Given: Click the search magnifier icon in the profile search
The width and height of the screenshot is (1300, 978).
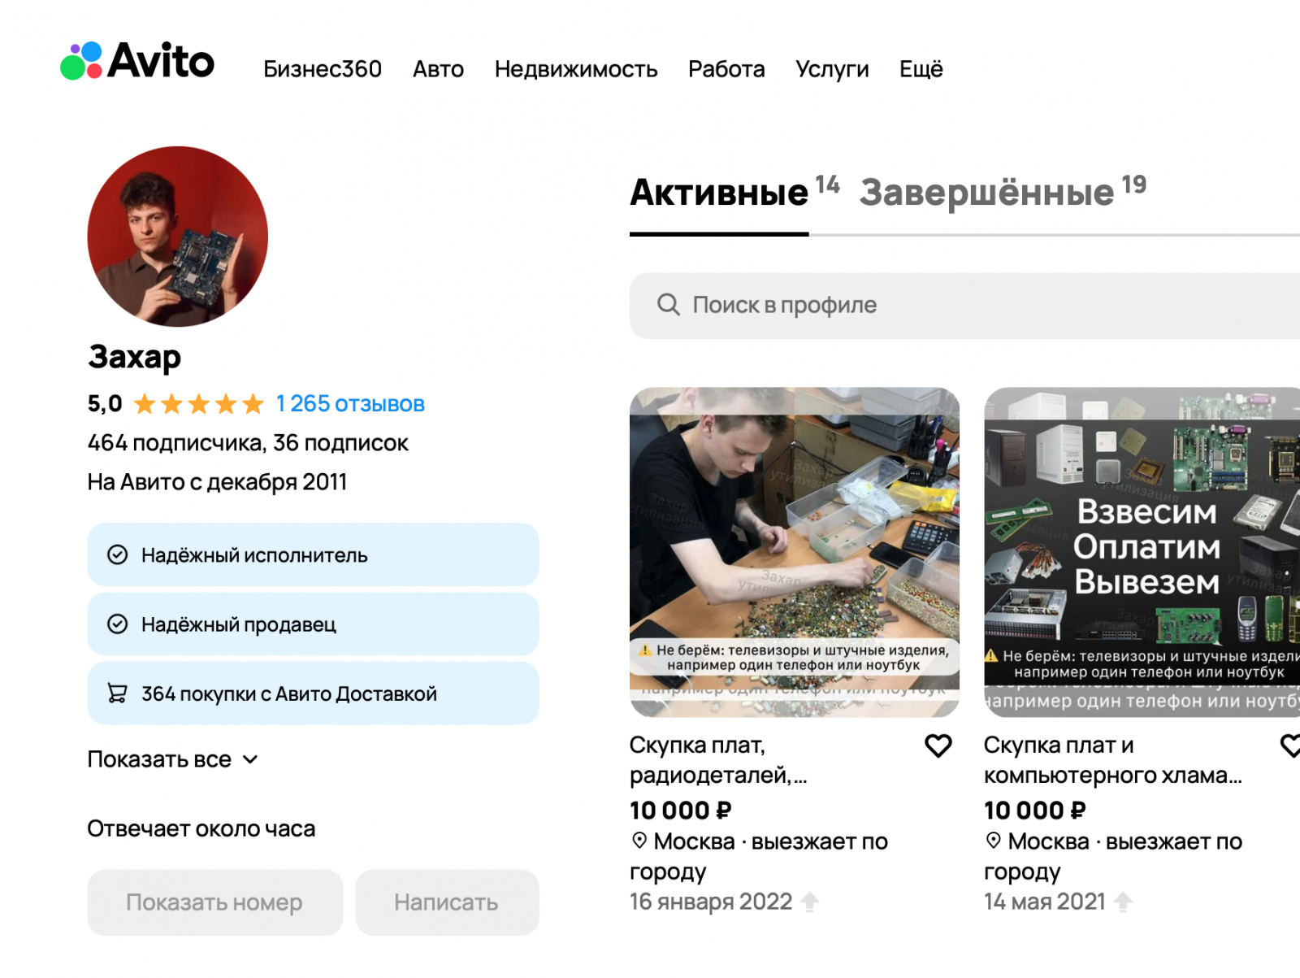Looking at the screenshot, I should (668, 305).
